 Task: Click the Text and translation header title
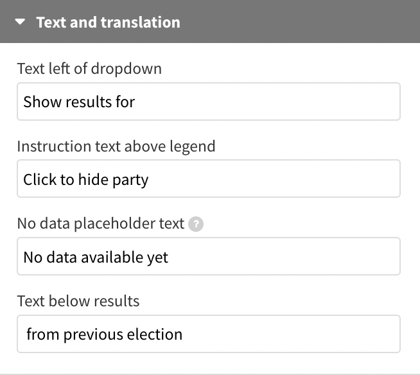[109, 22]
